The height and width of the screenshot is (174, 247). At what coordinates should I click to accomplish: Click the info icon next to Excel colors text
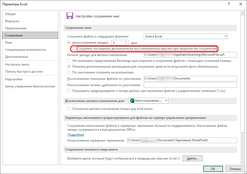click(179, 158)
